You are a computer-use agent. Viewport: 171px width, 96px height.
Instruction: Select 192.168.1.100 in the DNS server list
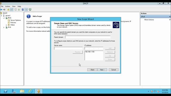(90, 52)
